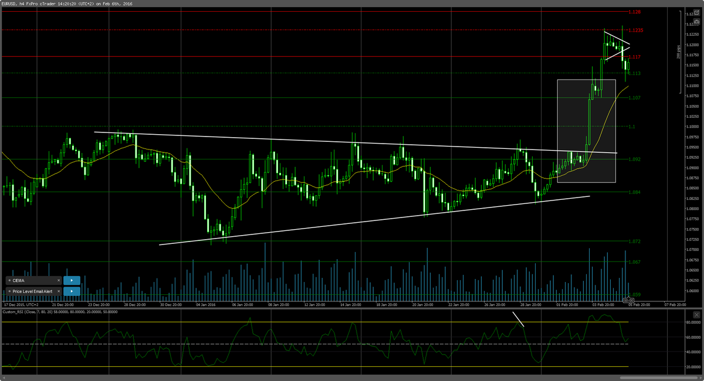The image size is (704, 381).
Task: Capture a chart snapshot with the camera icon
Action: [696, 22]
